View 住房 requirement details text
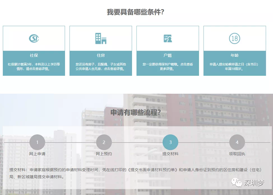 tap(101, 66)
